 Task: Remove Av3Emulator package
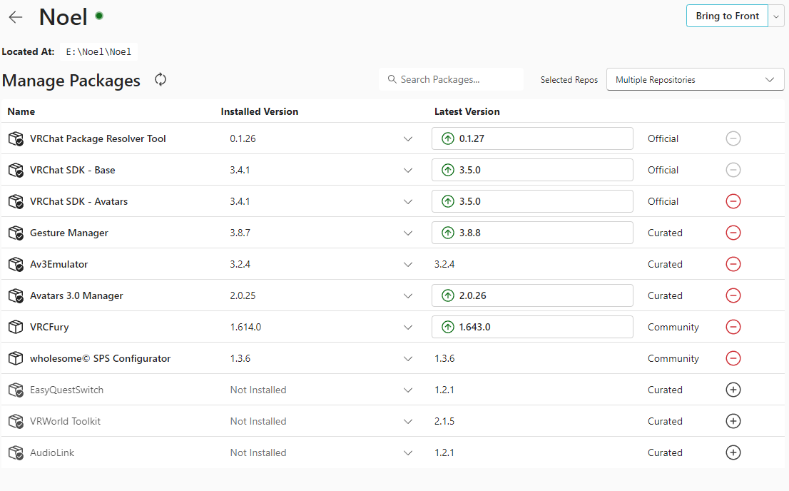point(733,264)
